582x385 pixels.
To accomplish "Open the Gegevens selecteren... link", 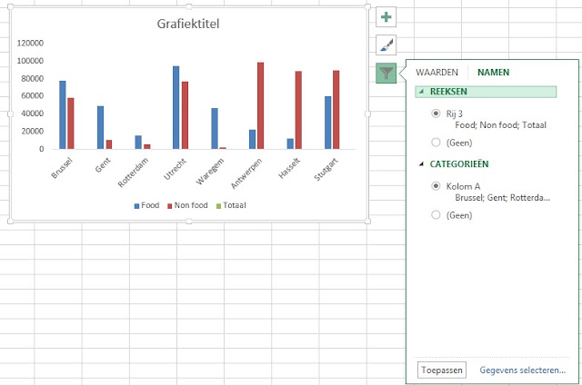I will pos(523,370).
